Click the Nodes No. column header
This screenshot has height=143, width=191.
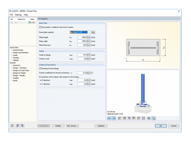21,19
